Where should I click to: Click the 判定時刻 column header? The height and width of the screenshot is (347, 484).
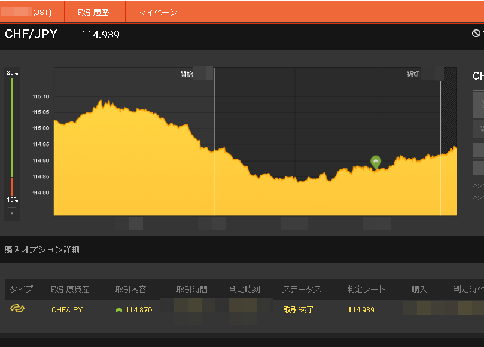[x=245, y=290]
